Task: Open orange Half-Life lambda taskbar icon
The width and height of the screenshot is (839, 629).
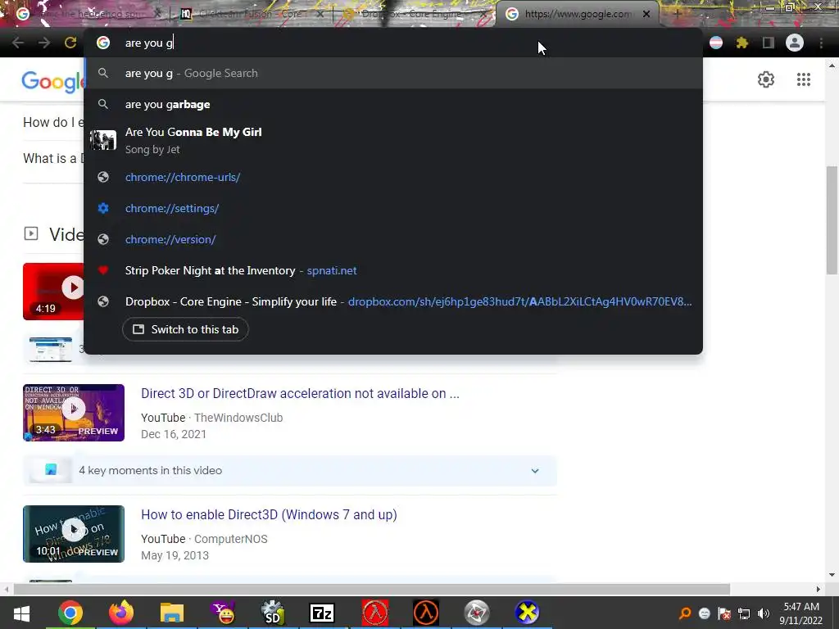Action: (426, 613)
